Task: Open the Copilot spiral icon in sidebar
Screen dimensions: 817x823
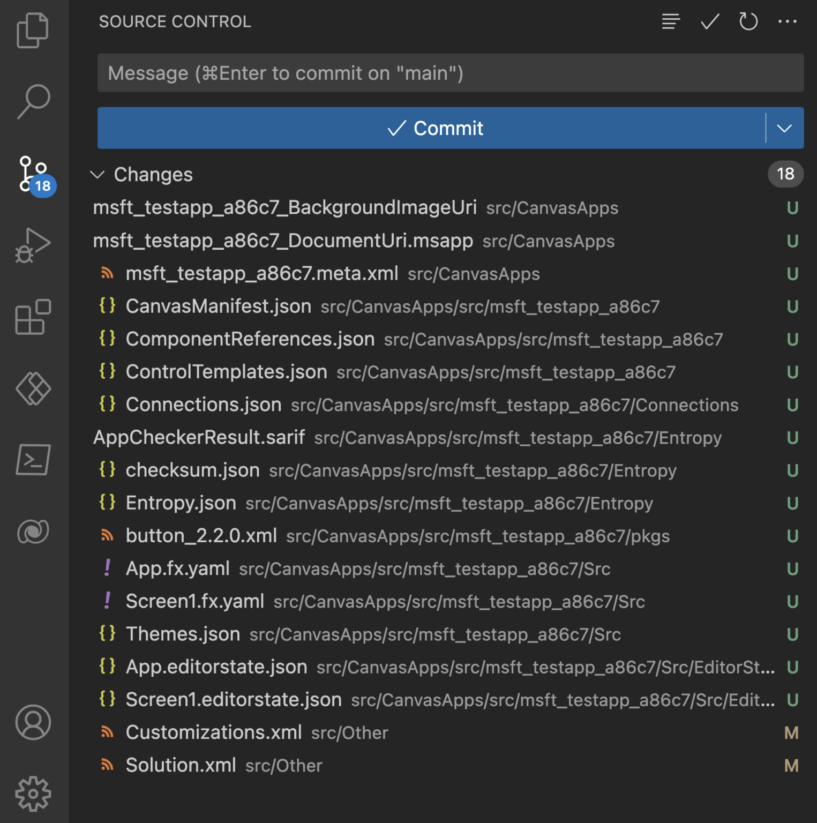Action: point(32,531)
